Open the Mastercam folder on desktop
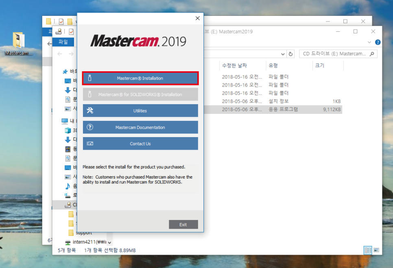The width and height of the screenshot is (393, 268). (19, 44)
